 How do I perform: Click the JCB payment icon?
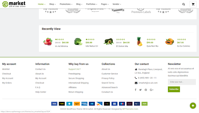[114, 104]
